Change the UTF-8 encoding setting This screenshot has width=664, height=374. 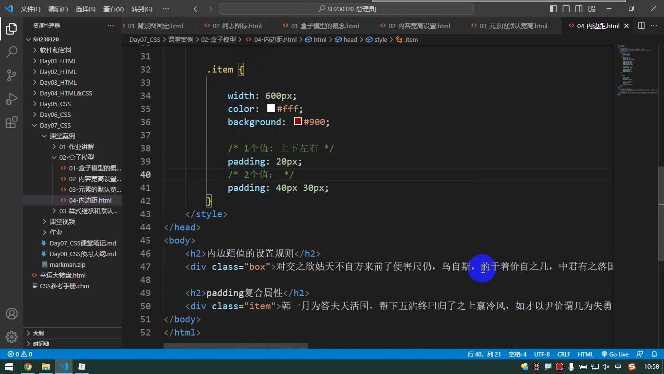pos(542,354)
